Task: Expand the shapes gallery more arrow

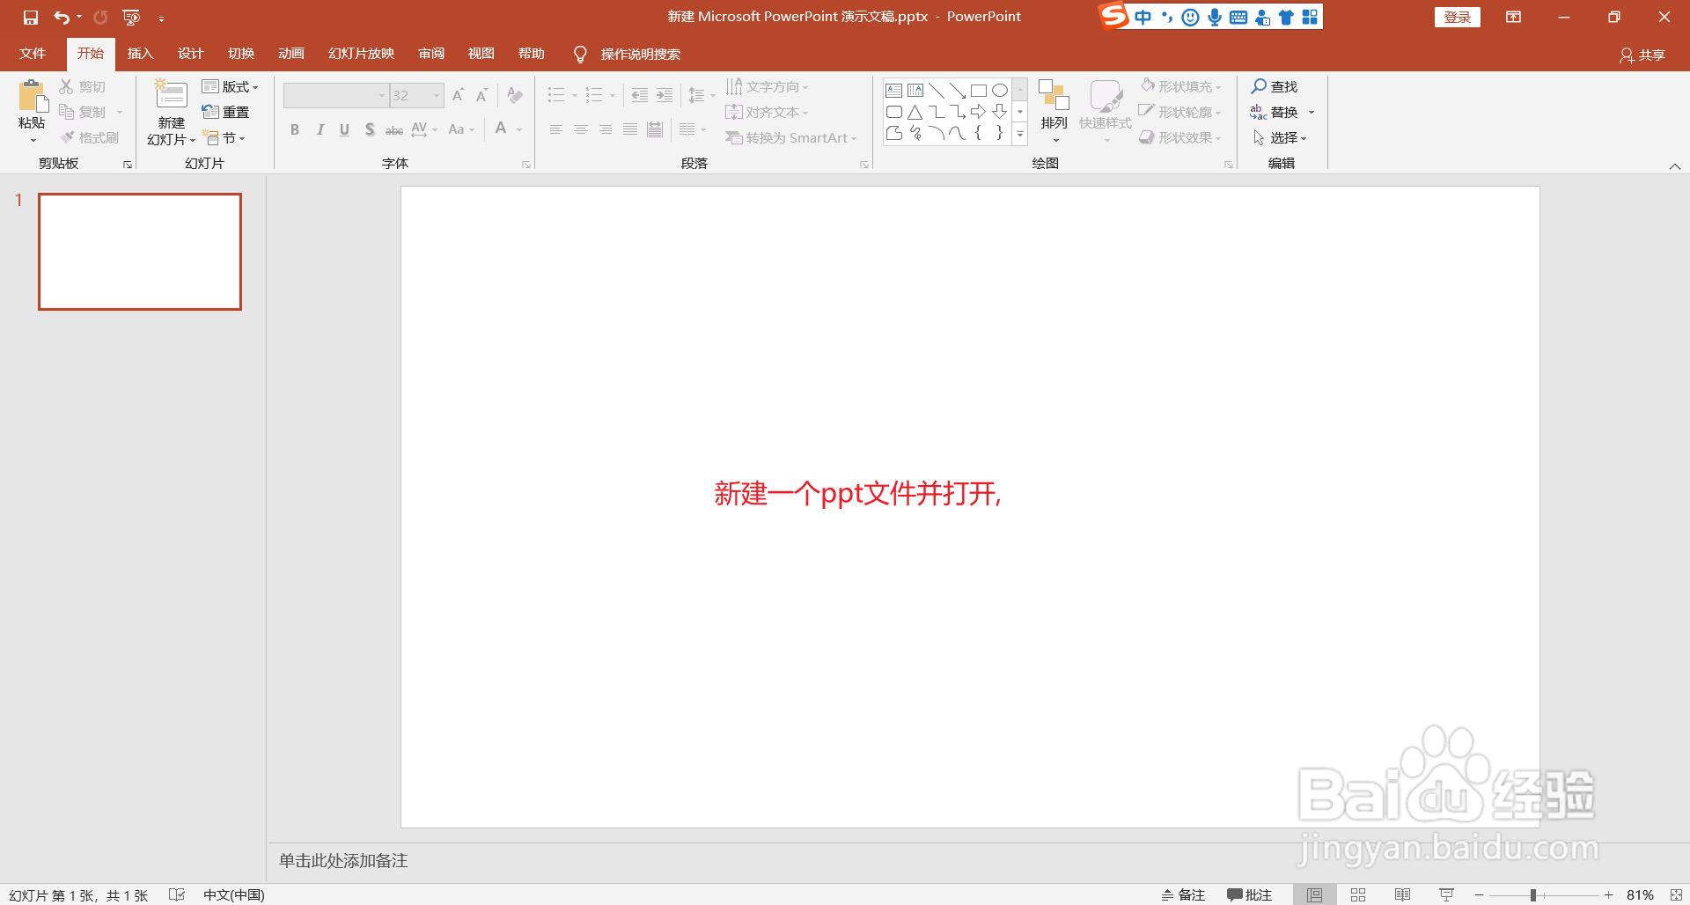Action: point(1020,135)
